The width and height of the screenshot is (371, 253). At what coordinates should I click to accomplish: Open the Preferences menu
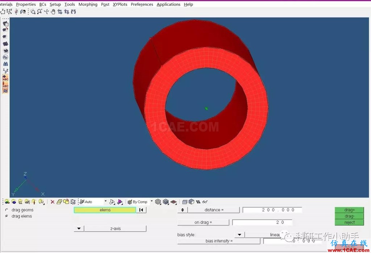point(142,4)
